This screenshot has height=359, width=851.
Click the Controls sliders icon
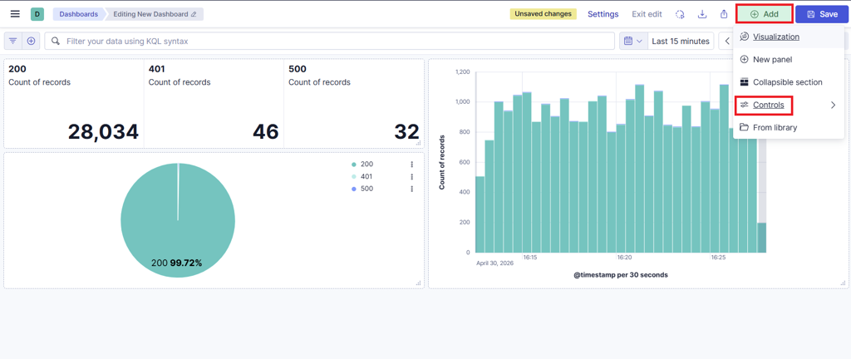(744, 106)
